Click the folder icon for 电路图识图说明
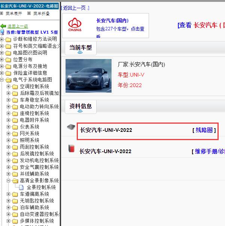 (x=8, y=53)
